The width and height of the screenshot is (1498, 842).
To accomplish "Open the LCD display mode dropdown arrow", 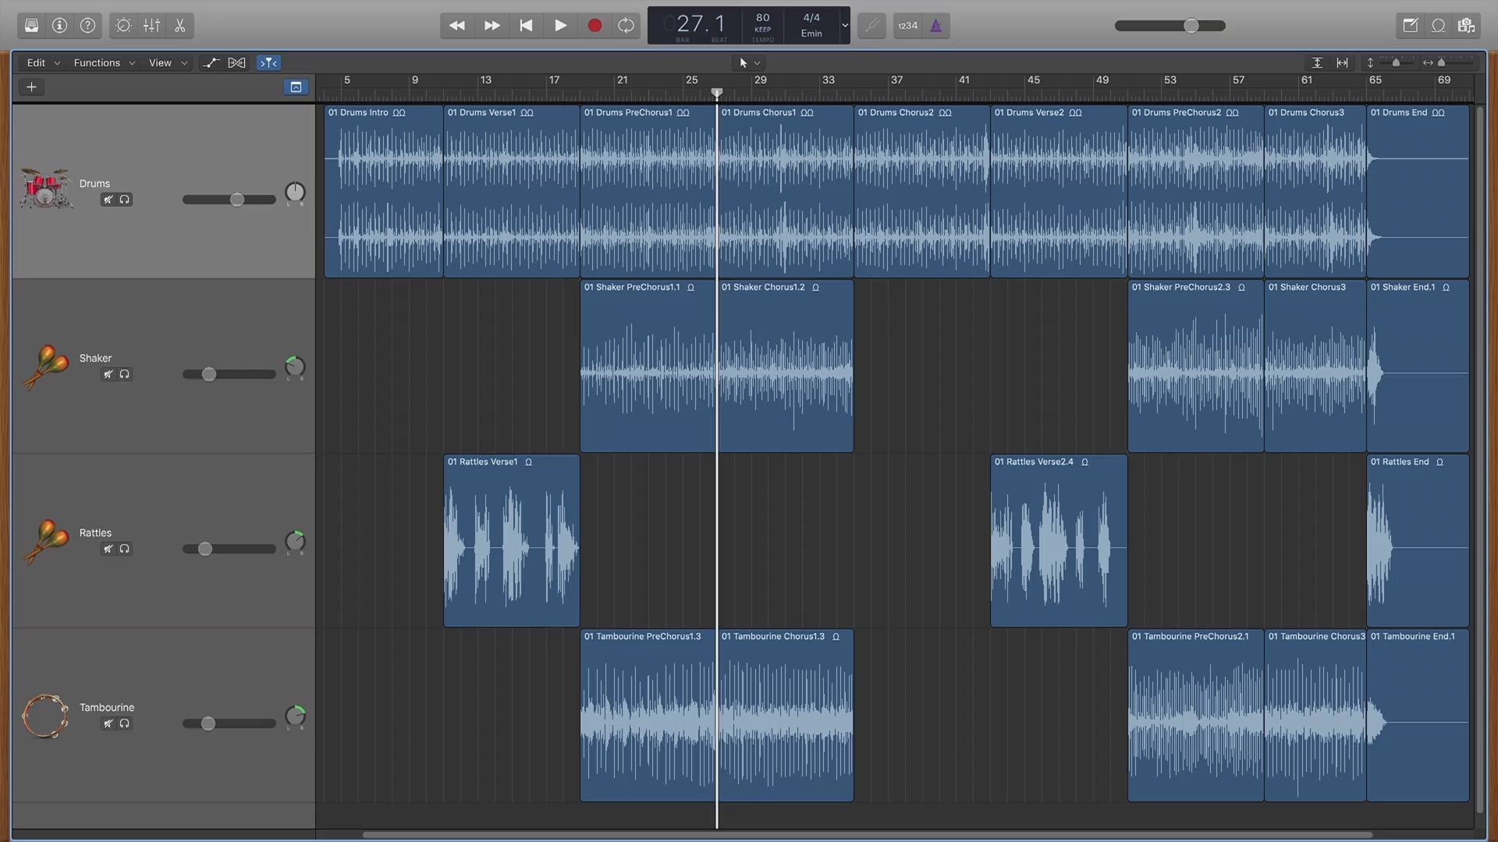I will (844, 26).
